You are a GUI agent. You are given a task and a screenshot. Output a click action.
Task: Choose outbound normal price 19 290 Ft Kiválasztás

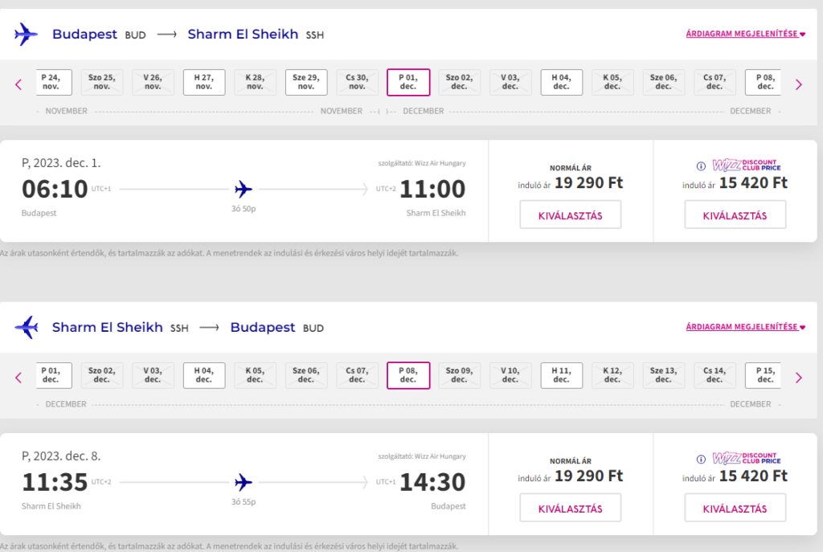[x=571, y=215]
